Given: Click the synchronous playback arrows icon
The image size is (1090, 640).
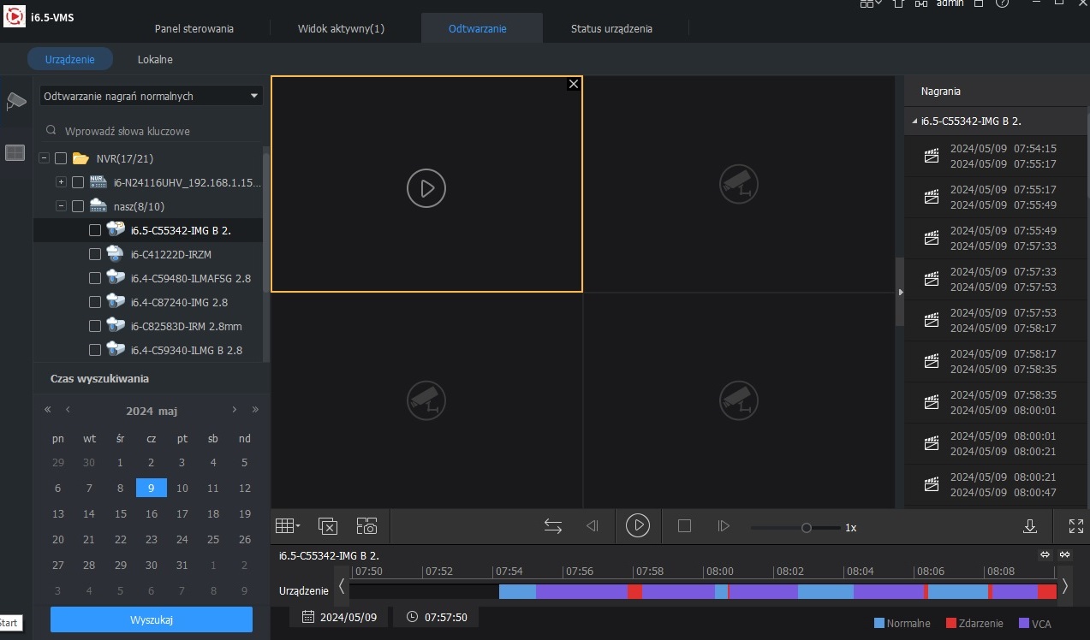Looking at the screenshot, I should (x=553, y=526).
